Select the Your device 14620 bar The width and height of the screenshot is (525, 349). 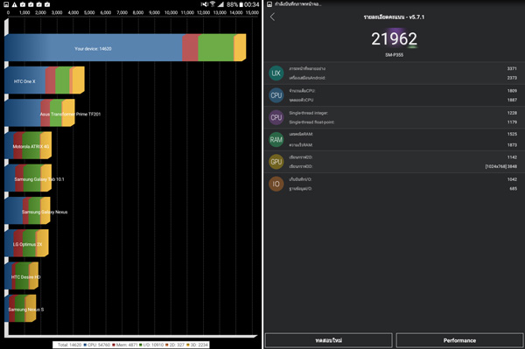125,47
